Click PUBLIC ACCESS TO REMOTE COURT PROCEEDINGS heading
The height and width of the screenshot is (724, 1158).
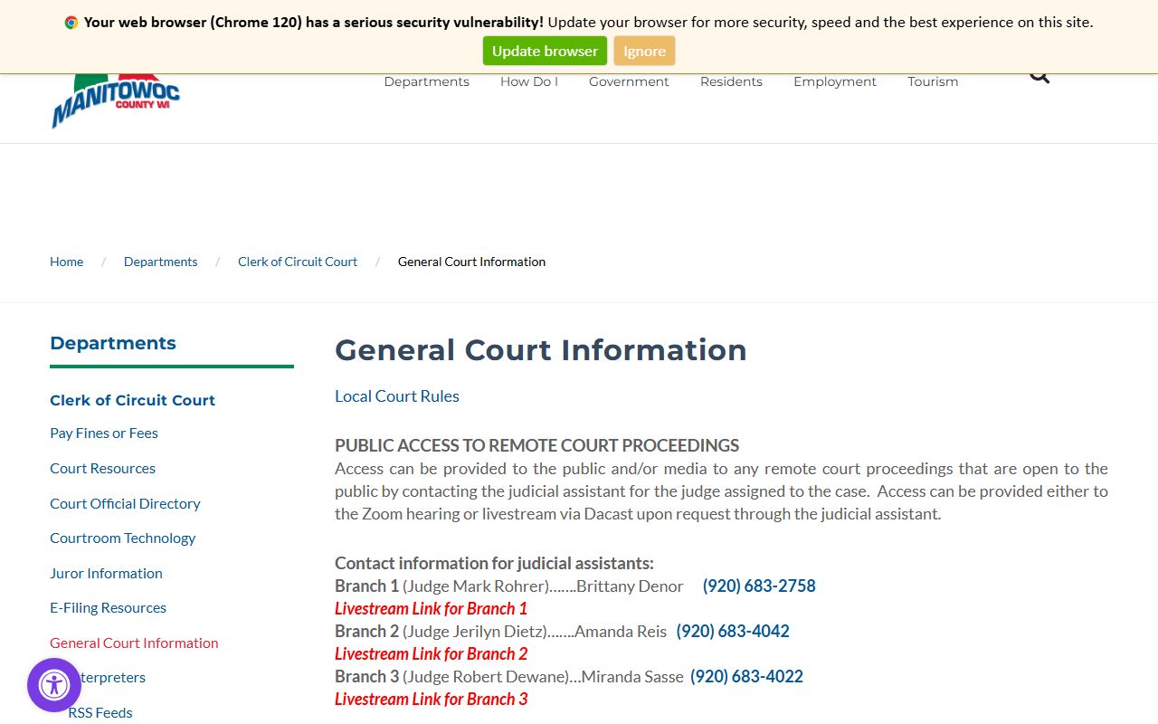point(536,445)
